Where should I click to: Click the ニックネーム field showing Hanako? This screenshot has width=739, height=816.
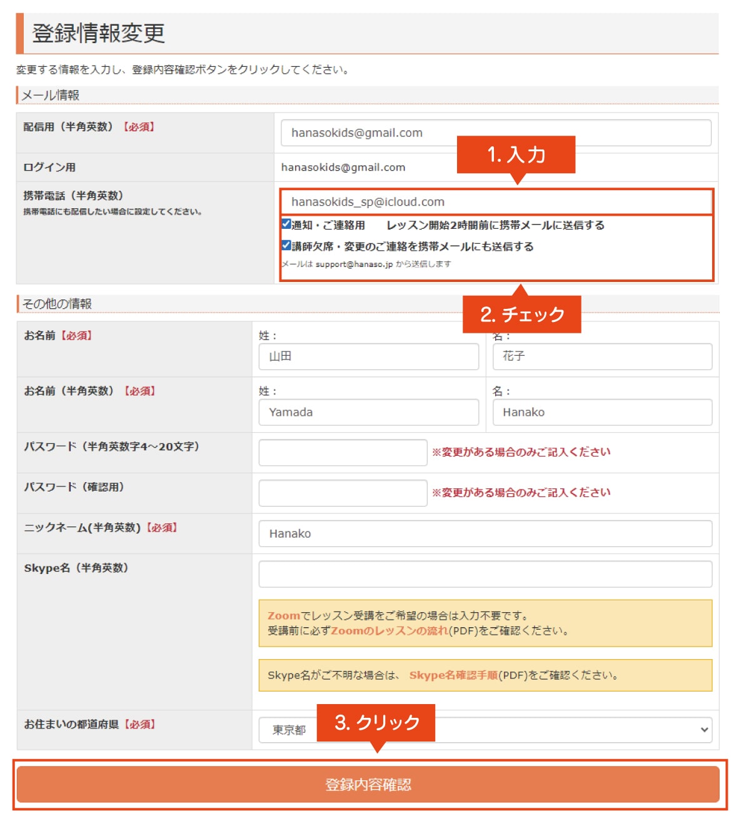[485, 533]
